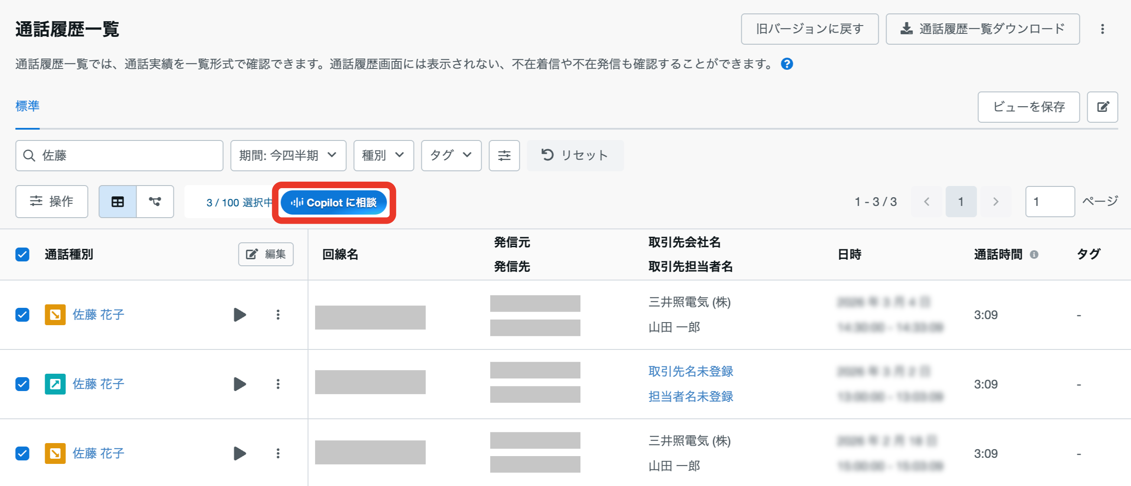
Task: Click the edit view pencil icon button
Action: click(1102, 107)
